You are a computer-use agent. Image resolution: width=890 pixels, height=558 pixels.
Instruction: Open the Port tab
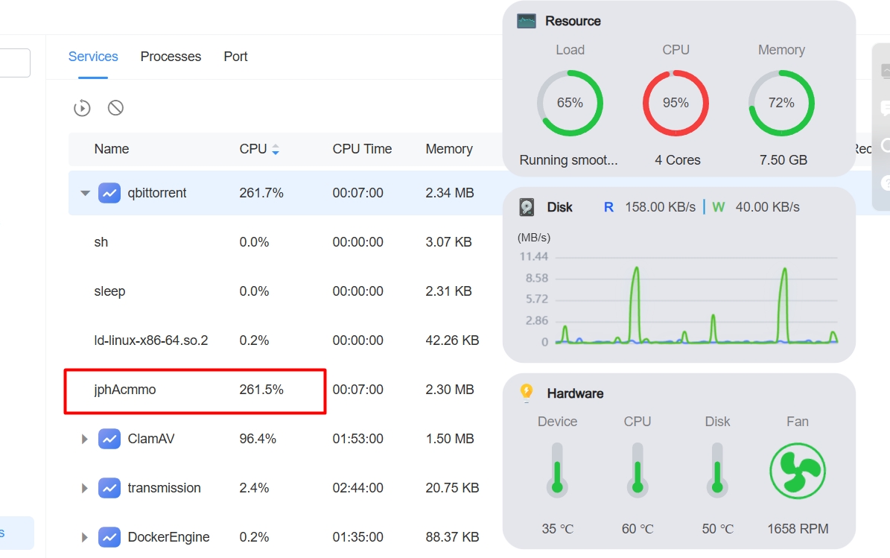(235, 57)
